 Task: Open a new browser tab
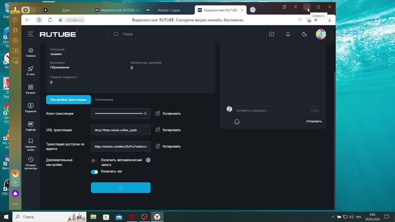tap(253, 10)
